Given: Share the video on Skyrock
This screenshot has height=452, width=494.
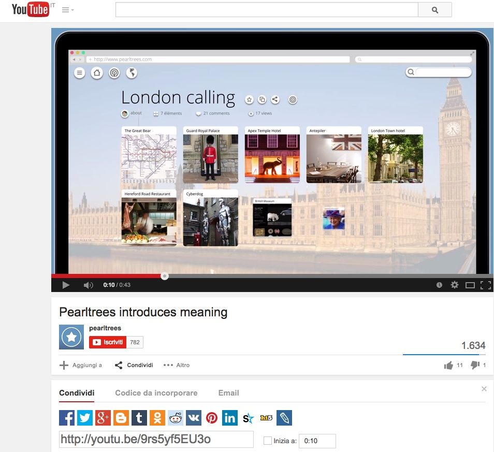Looking at the screenshot, I should point(248,418).
